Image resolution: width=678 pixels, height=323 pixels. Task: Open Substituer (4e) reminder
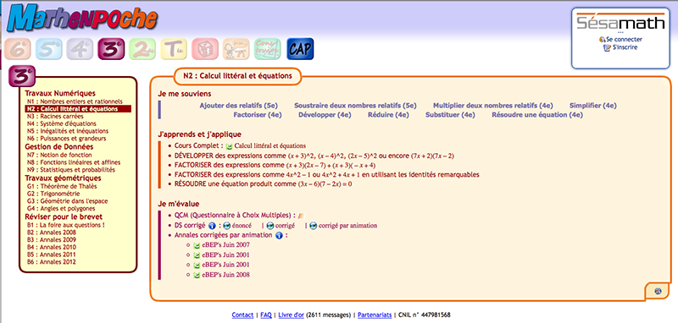[x=450, y=115]
